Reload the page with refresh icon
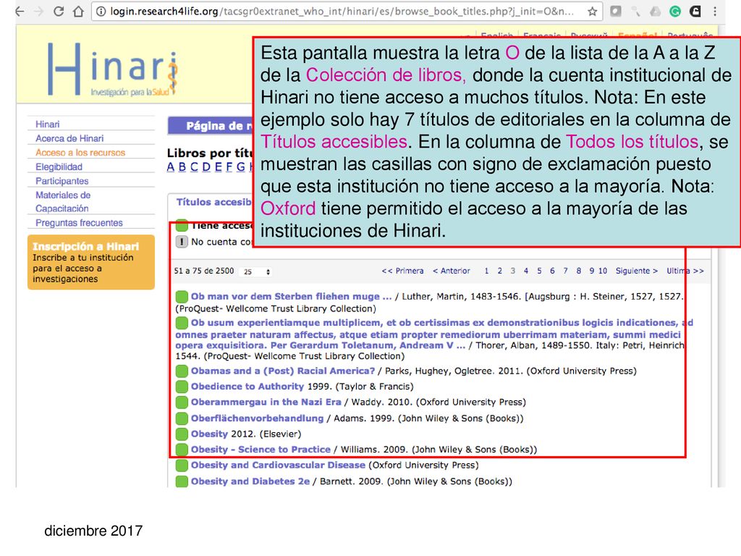This screenshot has width=741, height=556. coord(59,12)
